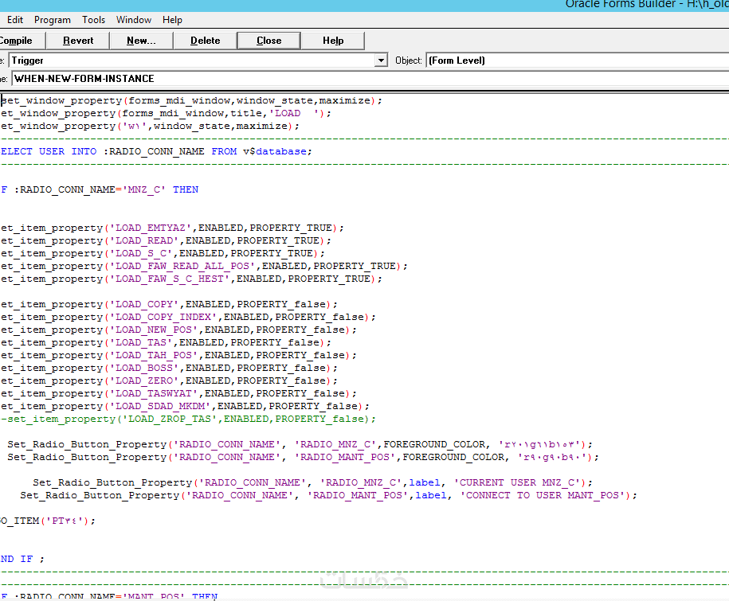The width and height of the screenshot is (729, 601).
Task: Click the set_window_property title 'LOAD' line
Action: point(166,113)
